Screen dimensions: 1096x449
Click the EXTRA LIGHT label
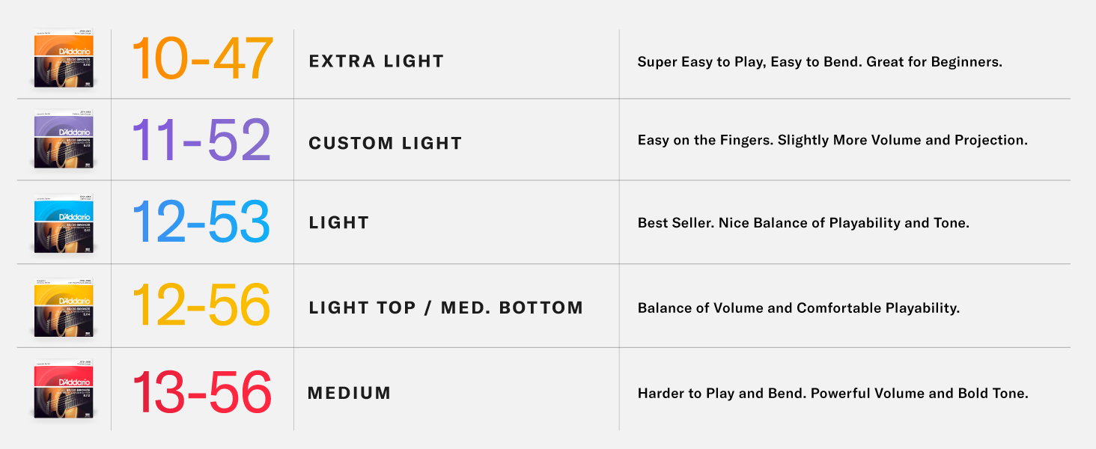pos(377,61)
